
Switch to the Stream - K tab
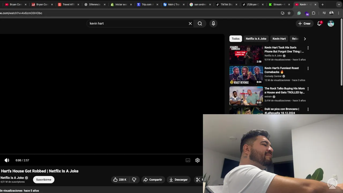[279, 5]
